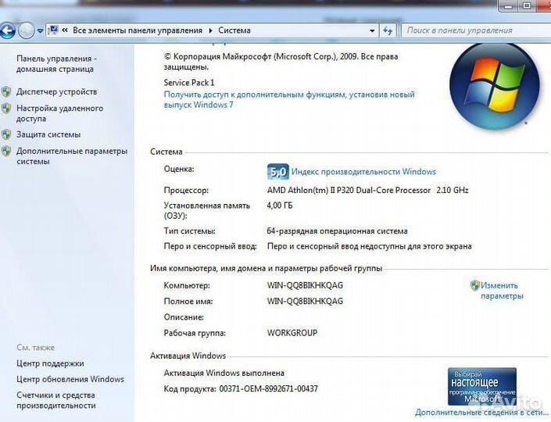Viewport: 551px width, 422px height.
Task: Click the Windows 7 logo image
Action: click(x=495, y=86)
